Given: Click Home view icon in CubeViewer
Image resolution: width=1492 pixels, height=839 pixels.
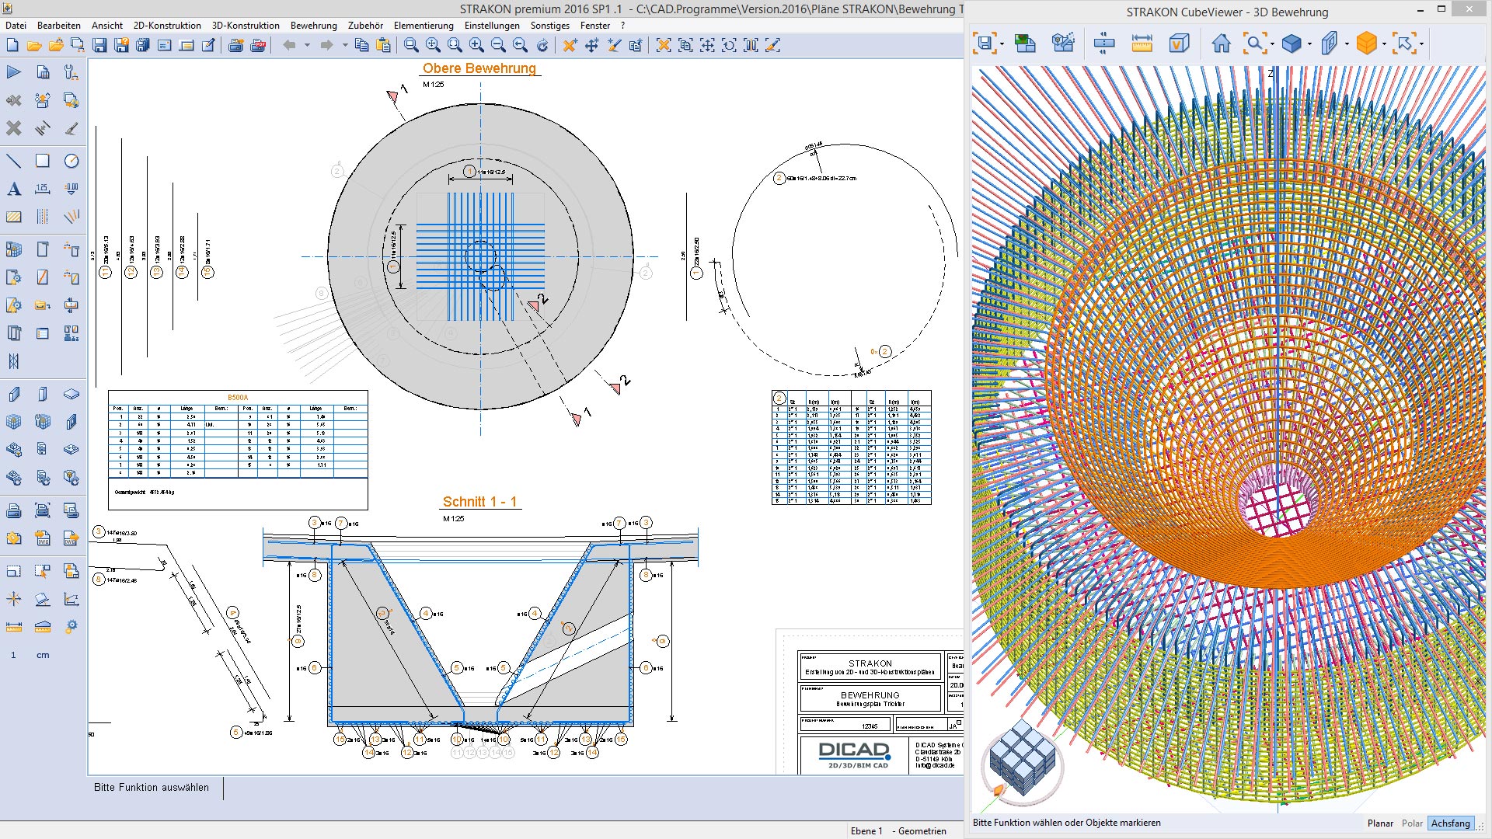Looking at the screenshot, I should tap(1222, 44).
